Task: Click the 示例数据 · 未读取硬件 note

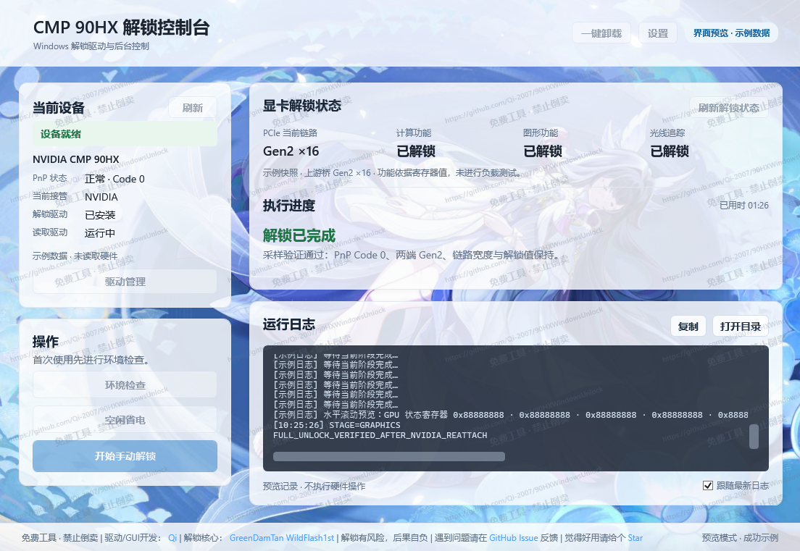Action: coord(75,256)
